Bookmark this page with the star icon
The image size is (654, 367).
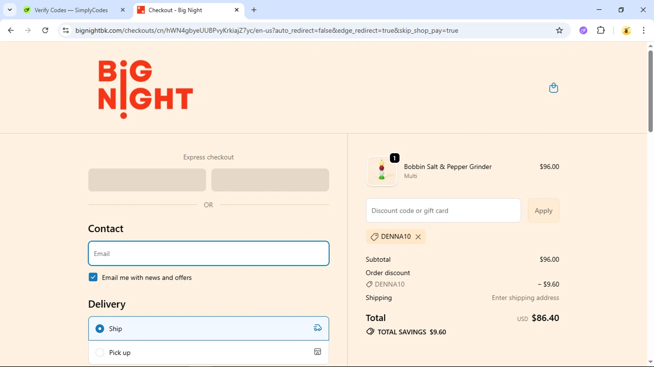pyautogui.click(x=559, y=30)
